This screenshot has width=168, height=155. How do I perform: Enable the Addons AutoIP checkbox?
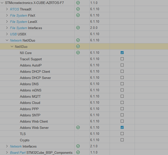122,65
